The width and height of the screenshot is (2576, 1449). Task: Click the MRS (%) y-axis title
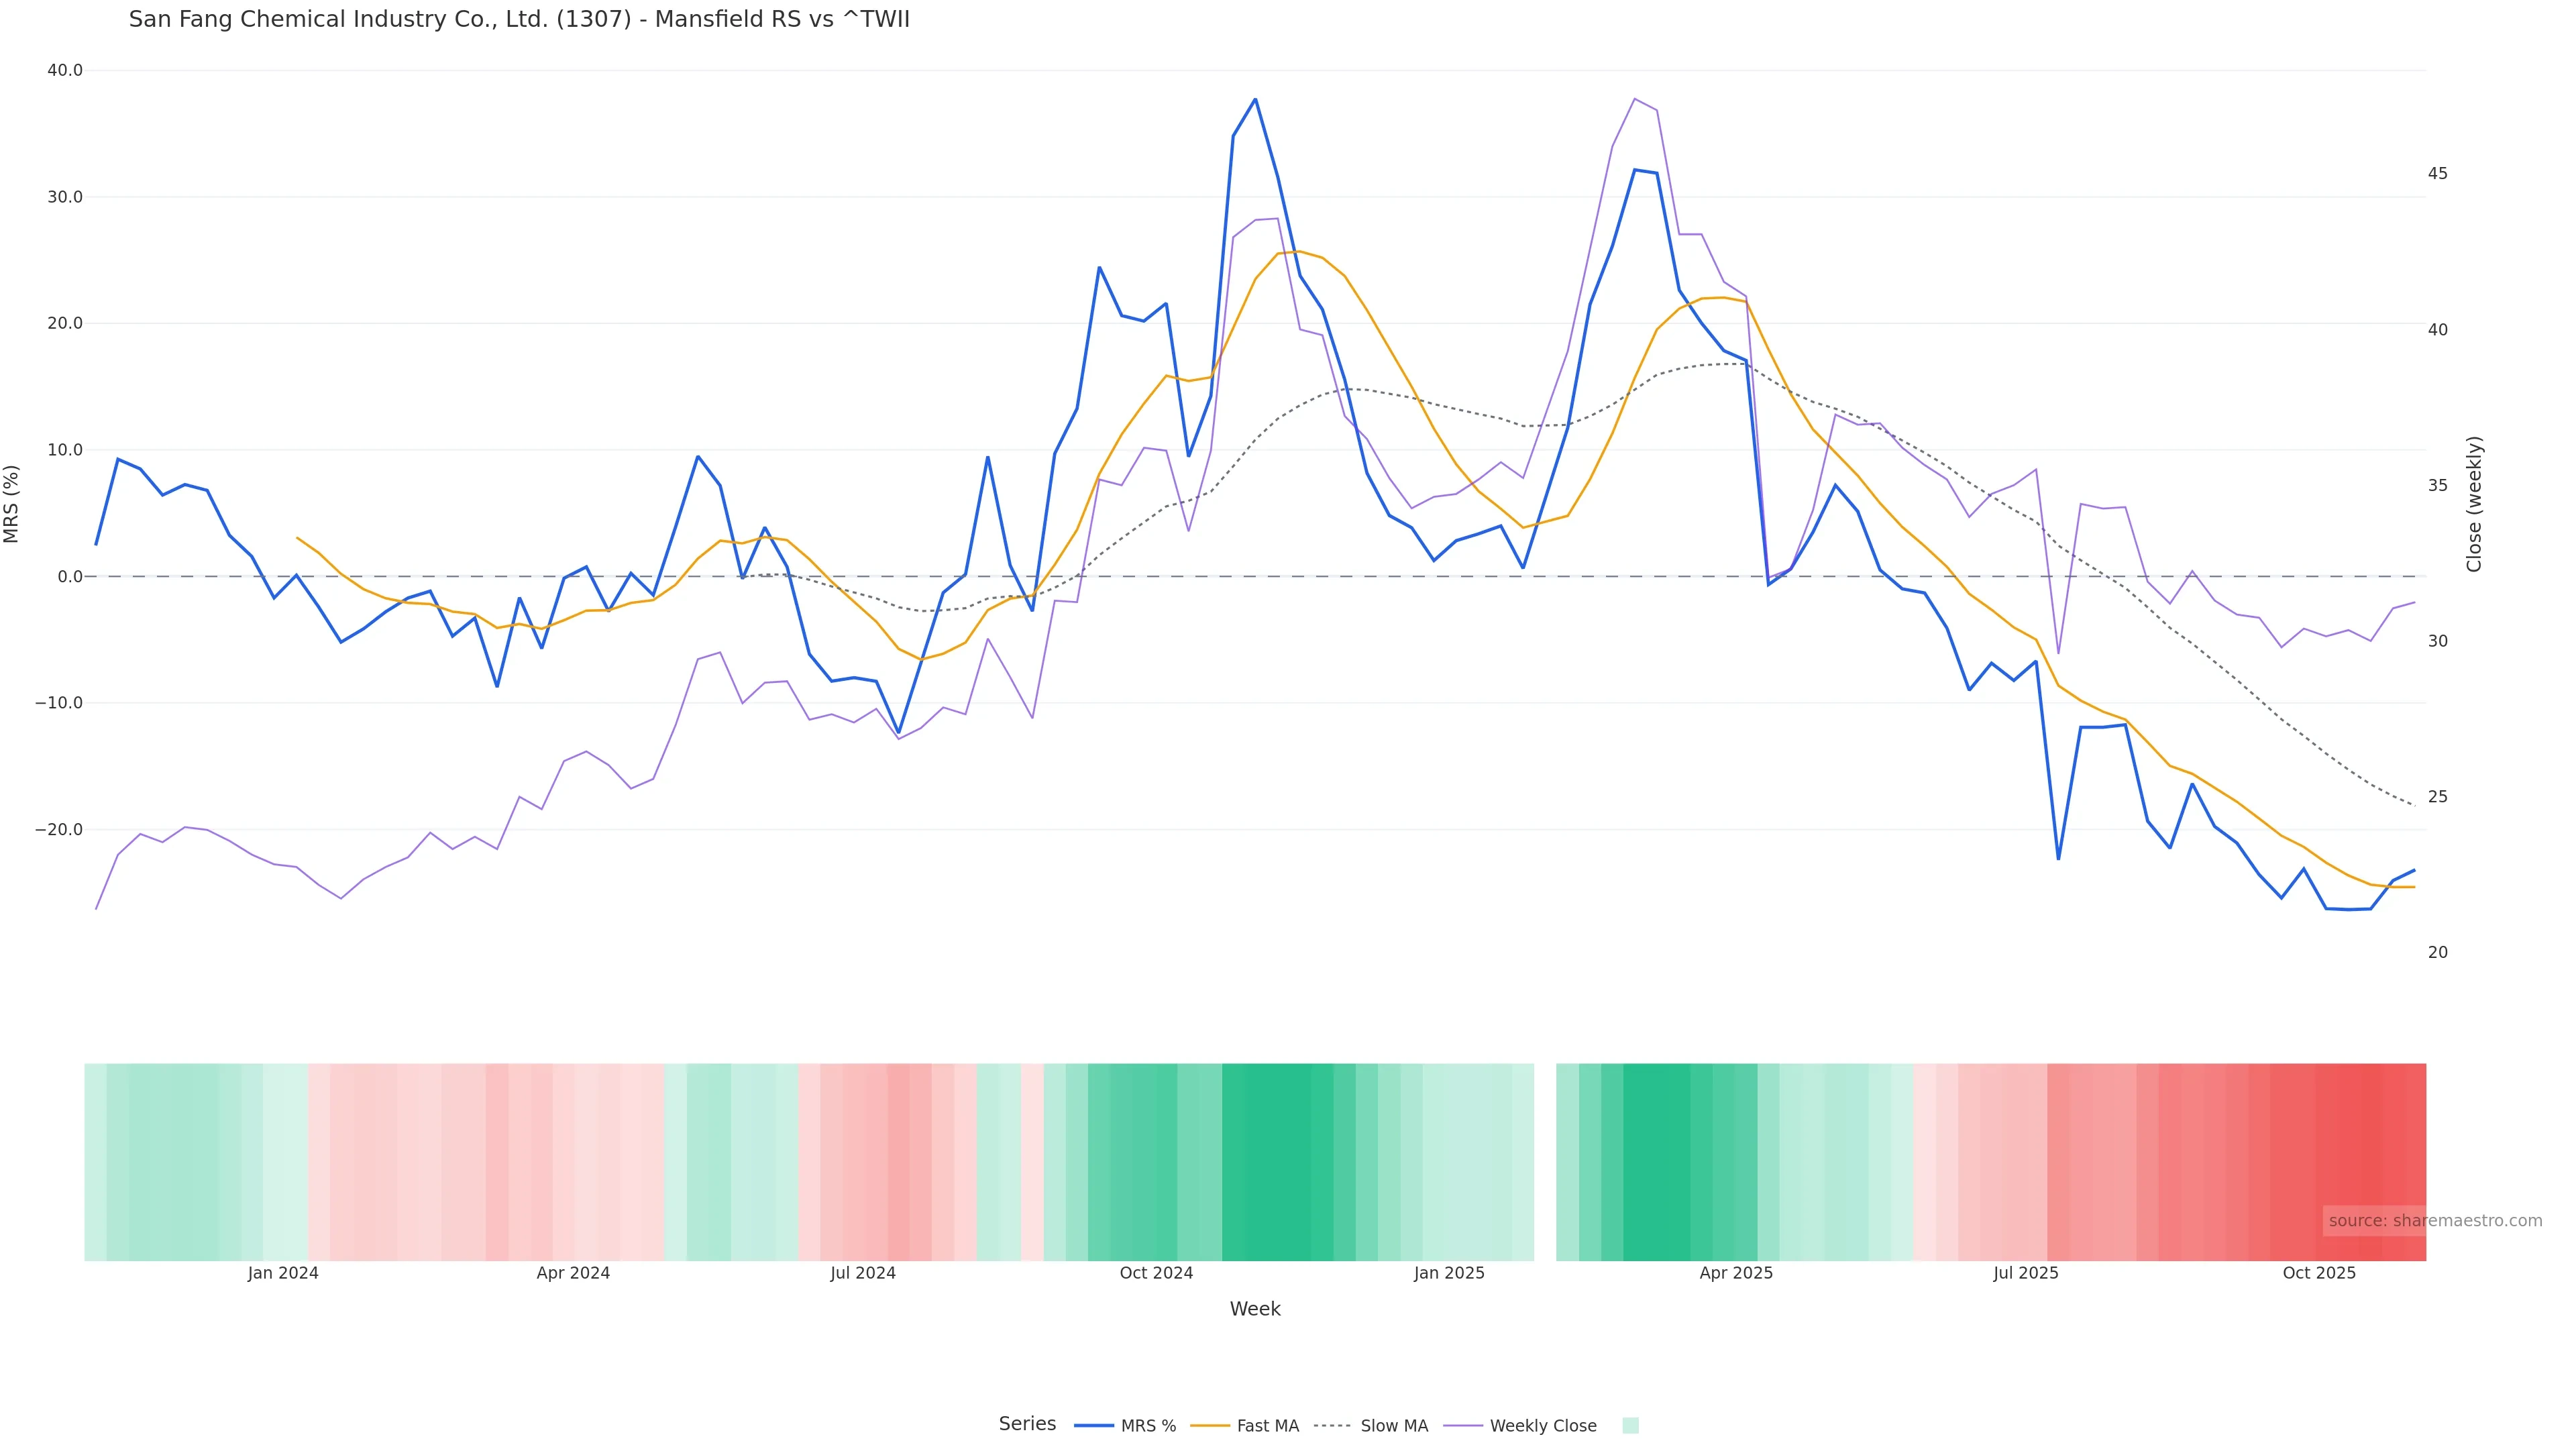pyautogui.click(x=12, y=504)
